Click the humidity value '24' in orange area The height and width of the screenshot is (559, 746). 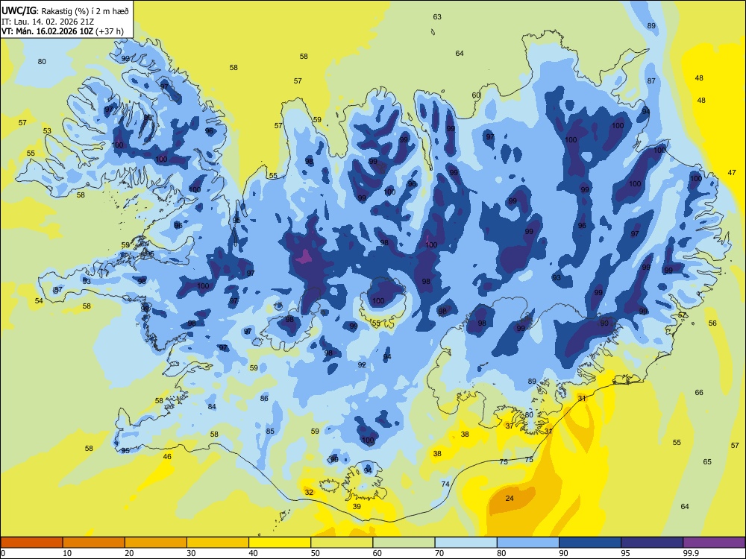pyautogui.click(x=510, y=498)
